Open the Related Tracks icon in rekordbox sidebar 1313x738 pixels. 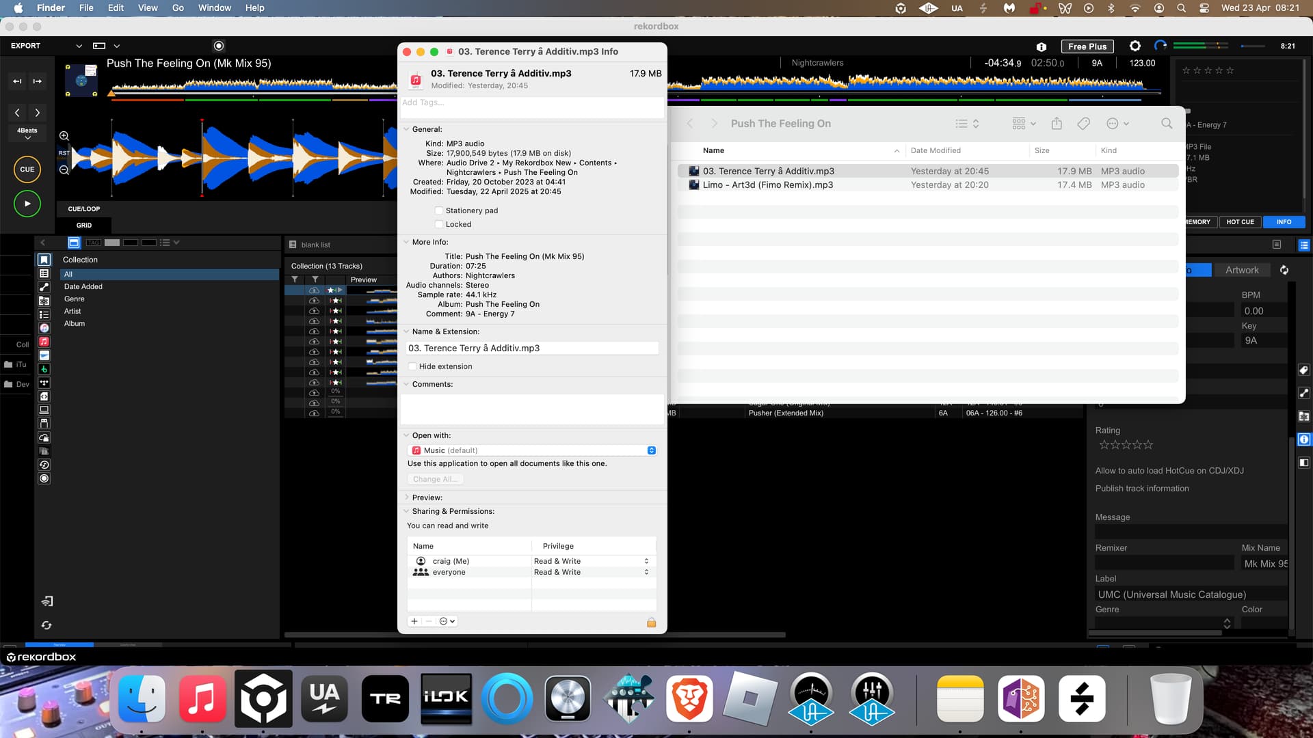pyautogui.click(x=44, y=287)
